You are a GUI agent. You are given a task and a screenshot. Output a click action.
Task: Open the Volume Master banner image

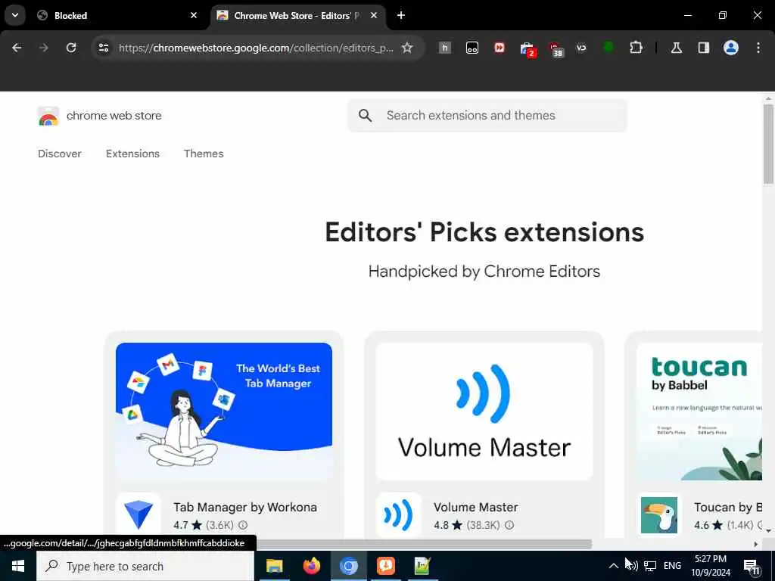click(484, 412)
